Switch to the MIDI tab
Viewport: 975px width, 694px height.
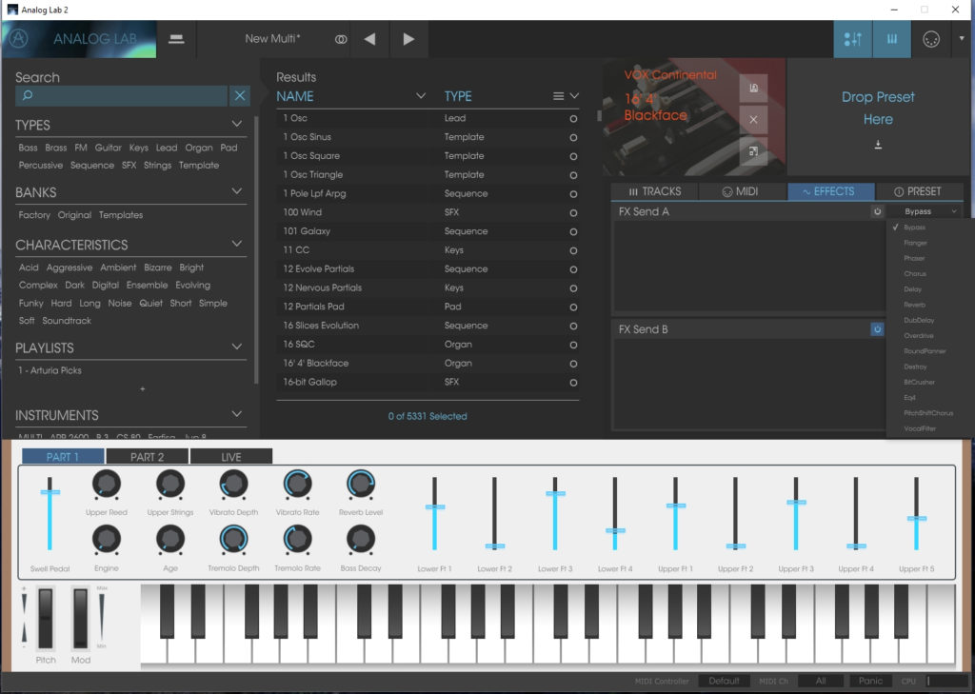click(x=741, y=191)
